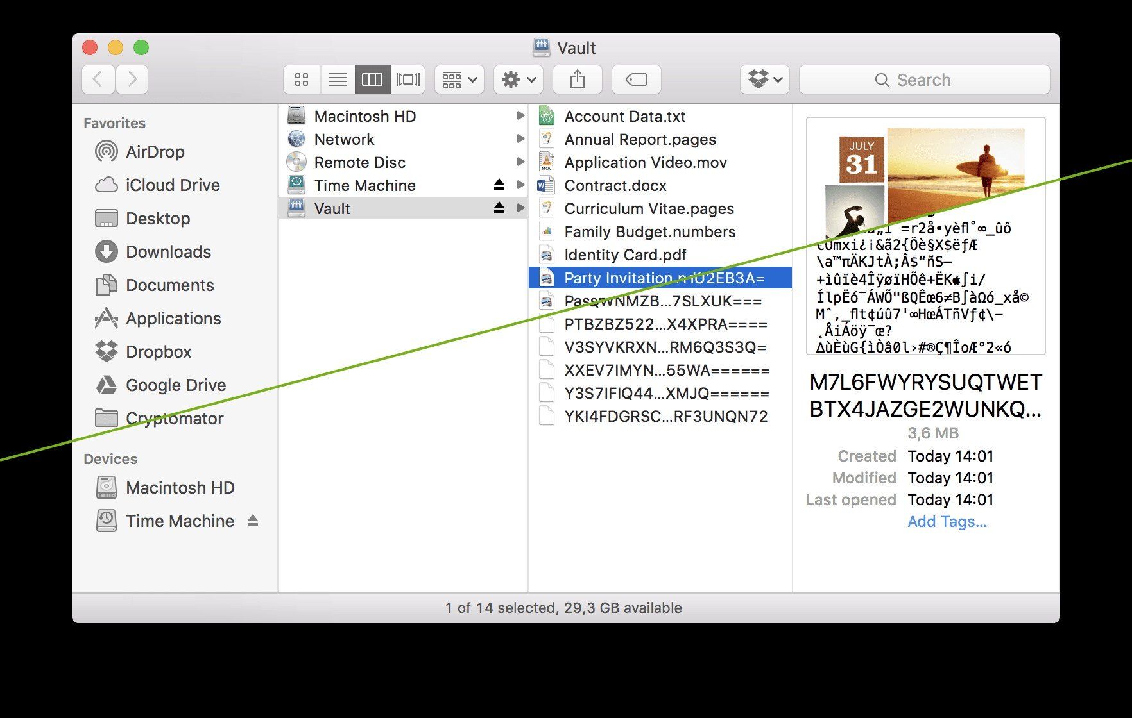Go back with the back arrow
The height and width of the screenshot is (718, 1132).
[x=98, y=79]
